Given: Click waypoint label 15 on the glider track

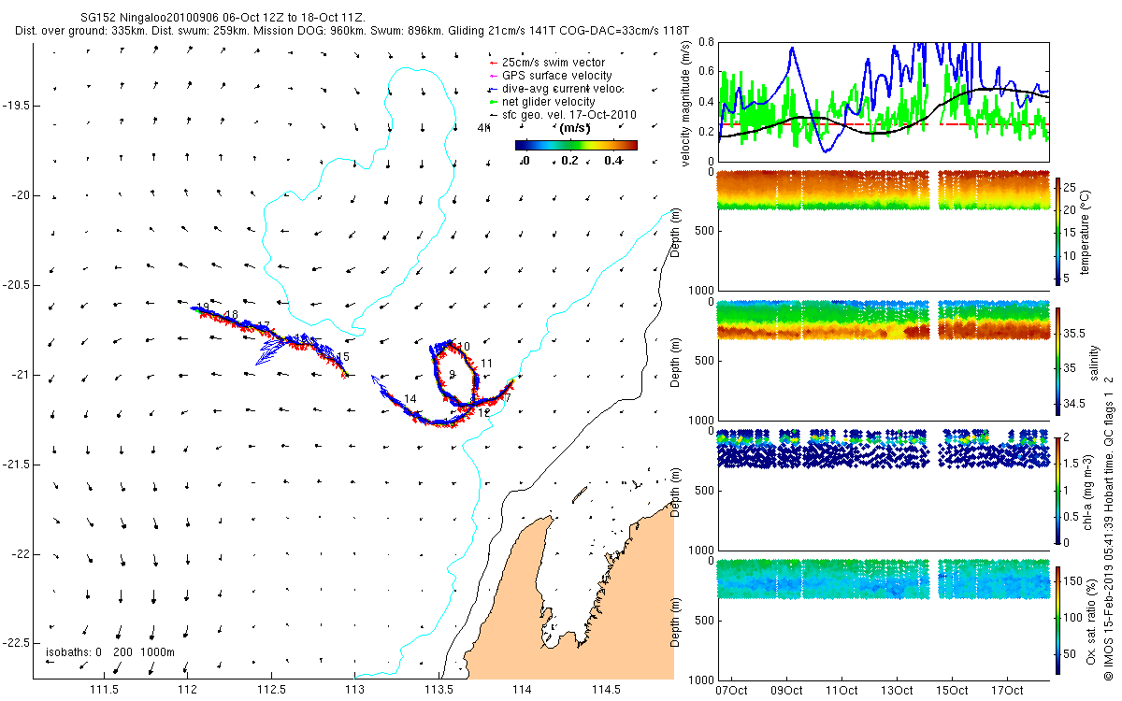Looking at the screenshot, I should pos(343,357).
